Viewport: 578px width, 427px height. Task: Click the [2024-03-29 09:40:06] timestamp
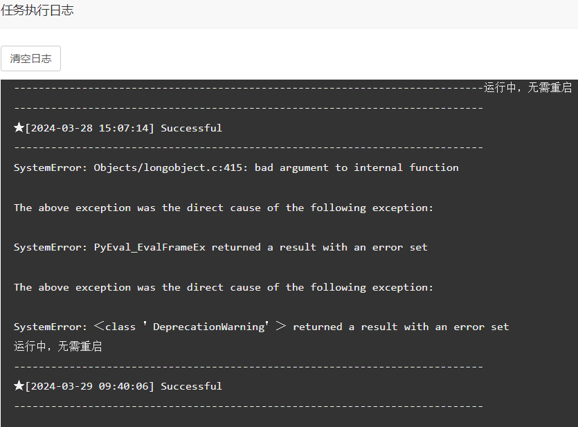coord(89,386)
